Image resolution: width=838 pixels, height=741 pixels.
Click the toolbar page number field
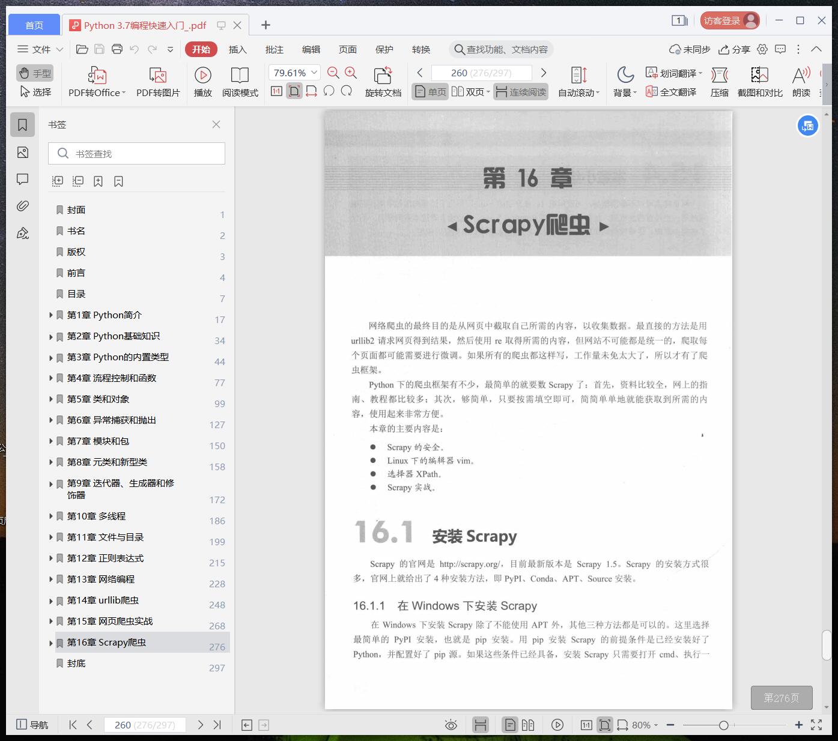pos(482,73)
